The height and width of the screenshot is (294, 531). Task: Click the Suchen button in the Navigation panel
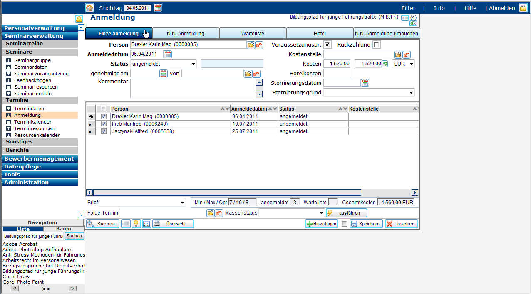pos(74,236)
